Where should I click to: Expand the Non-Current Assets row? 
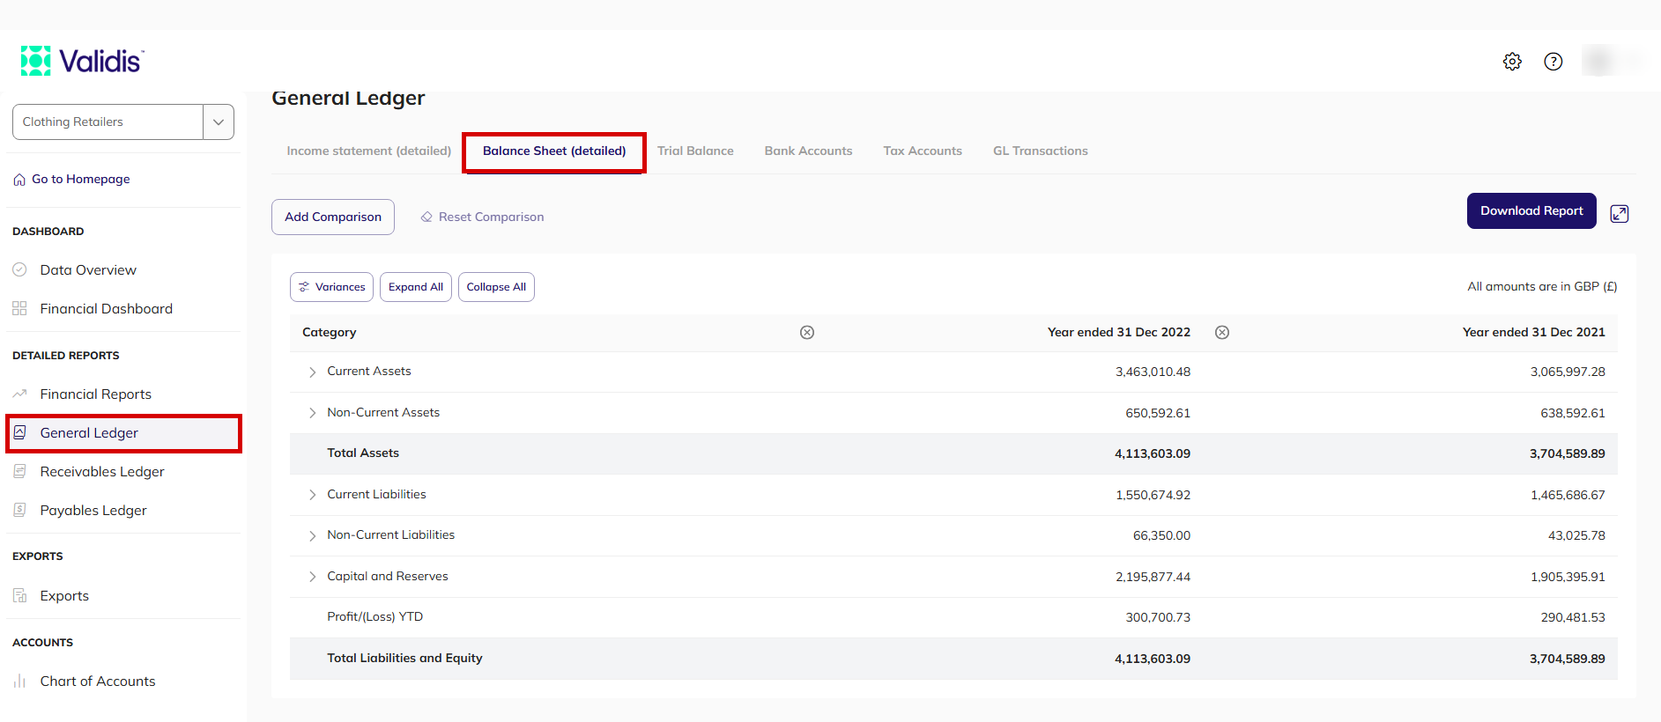pyautogui.click(x=313, y=413)
